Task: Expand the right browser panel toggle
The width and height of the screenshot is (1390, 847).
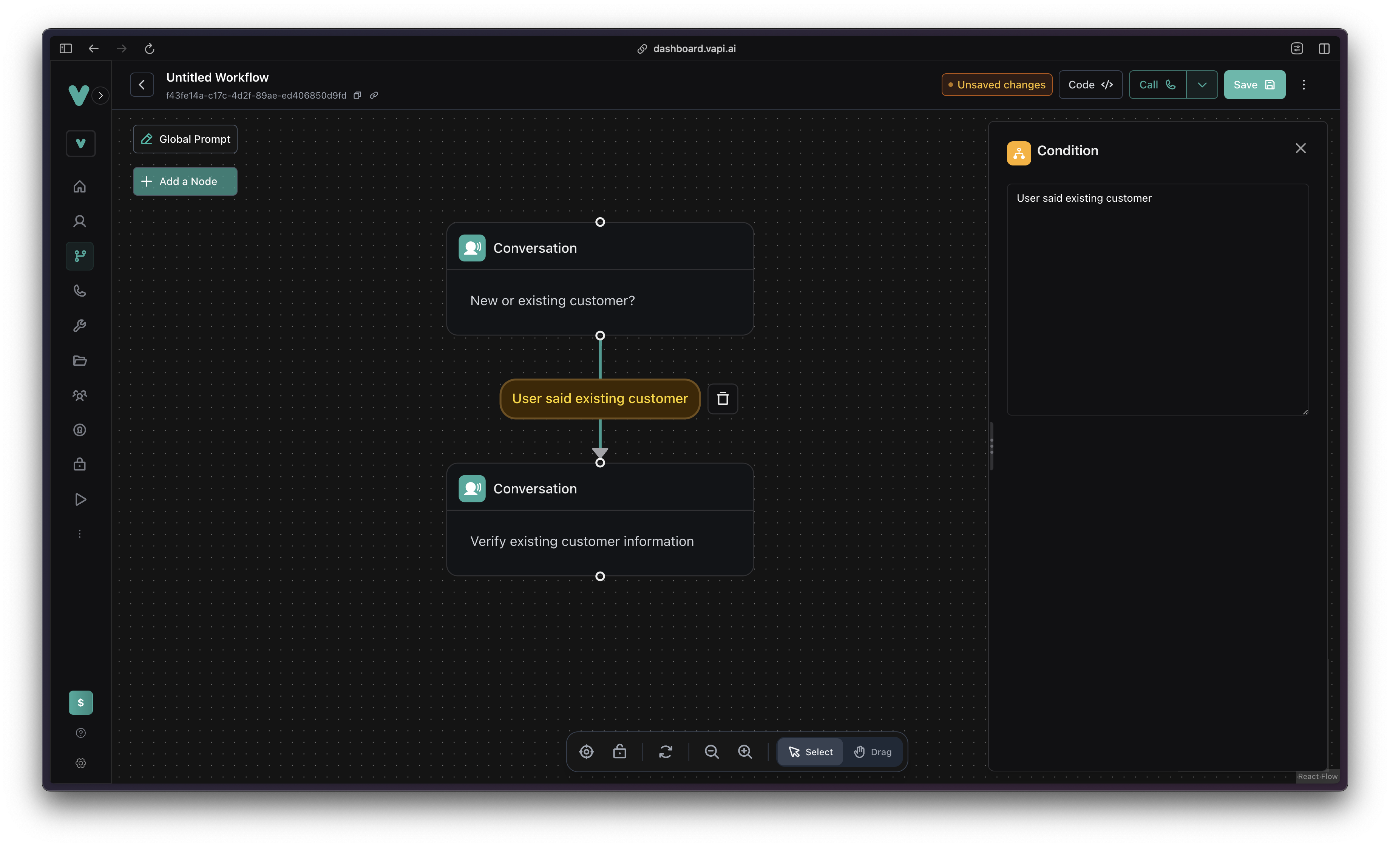Action: 1325,48
